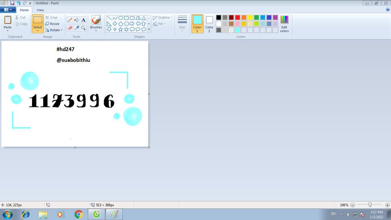This screenshot has height=220, width=391.
Task: Open the Outline dropdown
Action: [x=163, y=18]
